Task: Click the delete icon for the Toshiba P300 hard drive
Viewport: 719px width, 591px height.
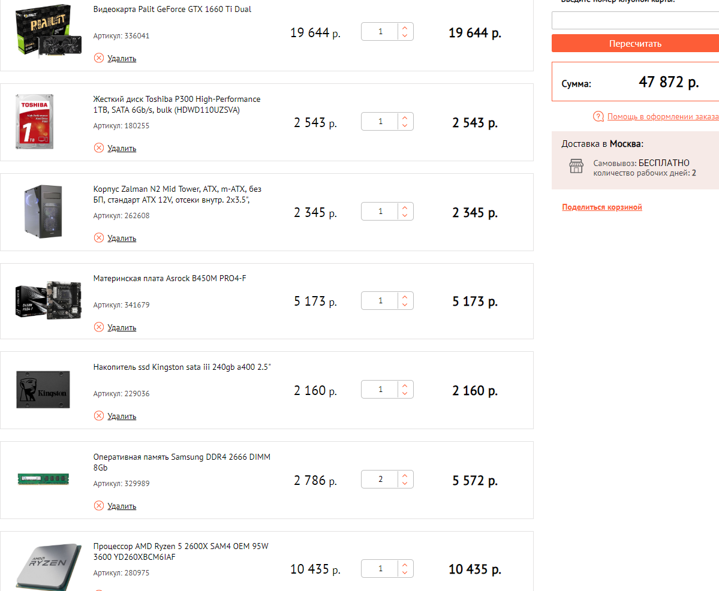Action: [99, 148]
